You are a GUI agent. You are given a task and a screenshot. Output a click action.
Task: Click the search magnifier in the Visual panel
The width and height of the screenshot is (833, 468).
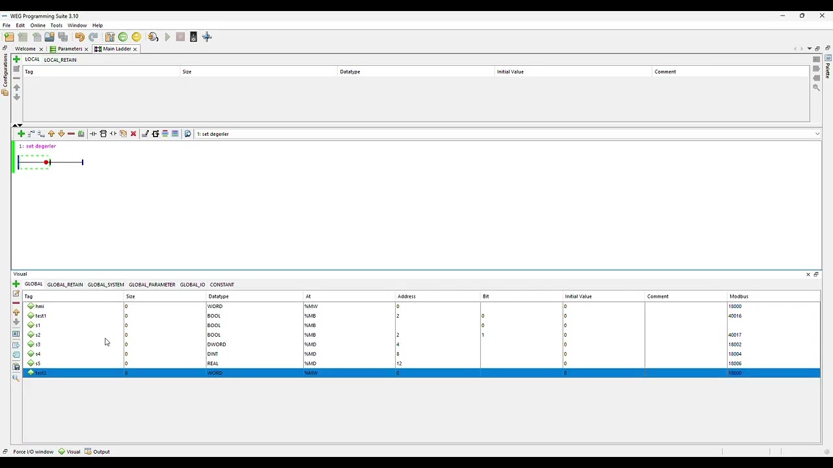point(16,378)
